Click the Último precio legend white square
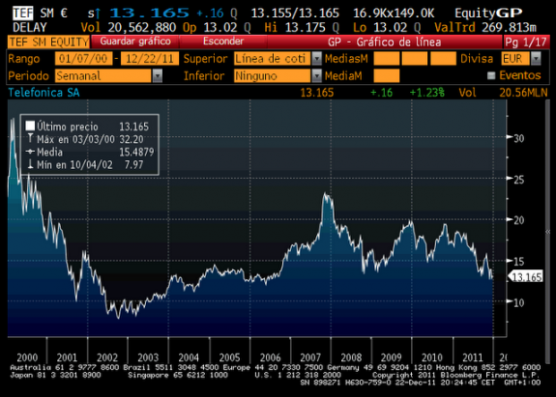556x397 pixels. click(30, 126)
